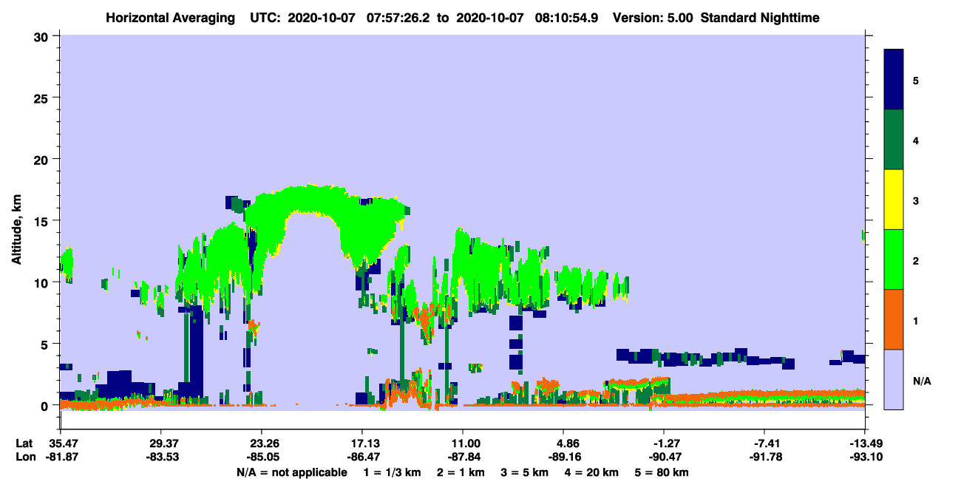This screenshot has height=493, width=961.
Task: Click the colorbar label 'N/A'
Action: click(921, 381)
